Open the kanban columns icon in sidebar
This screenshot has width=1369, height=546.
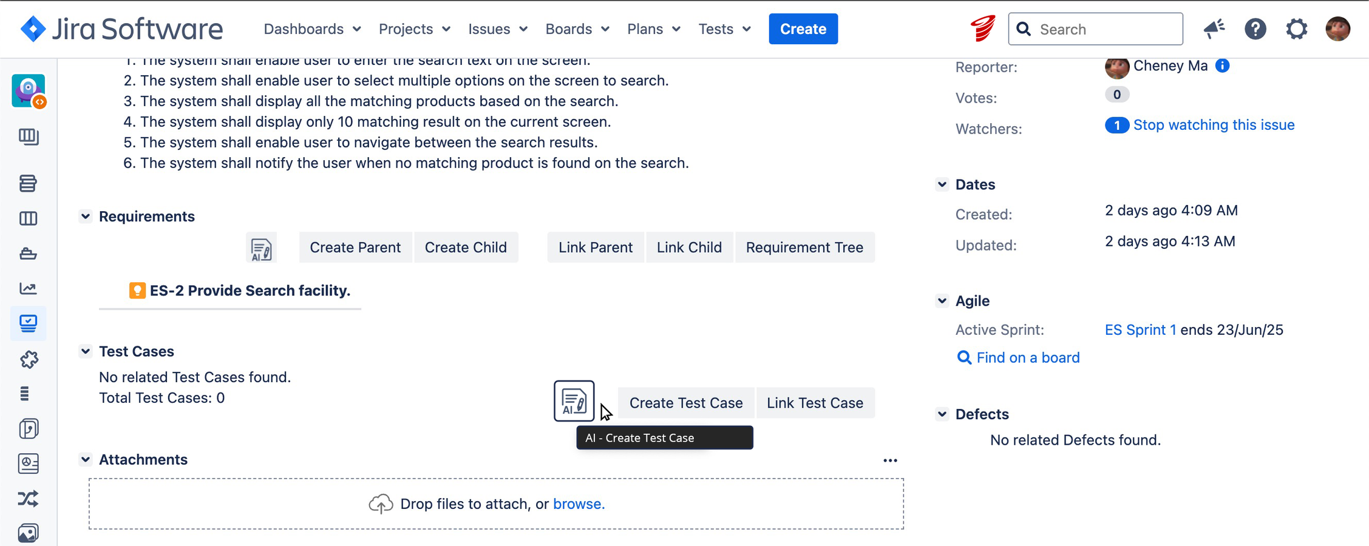pyautogui.click(x=28, y=218)
